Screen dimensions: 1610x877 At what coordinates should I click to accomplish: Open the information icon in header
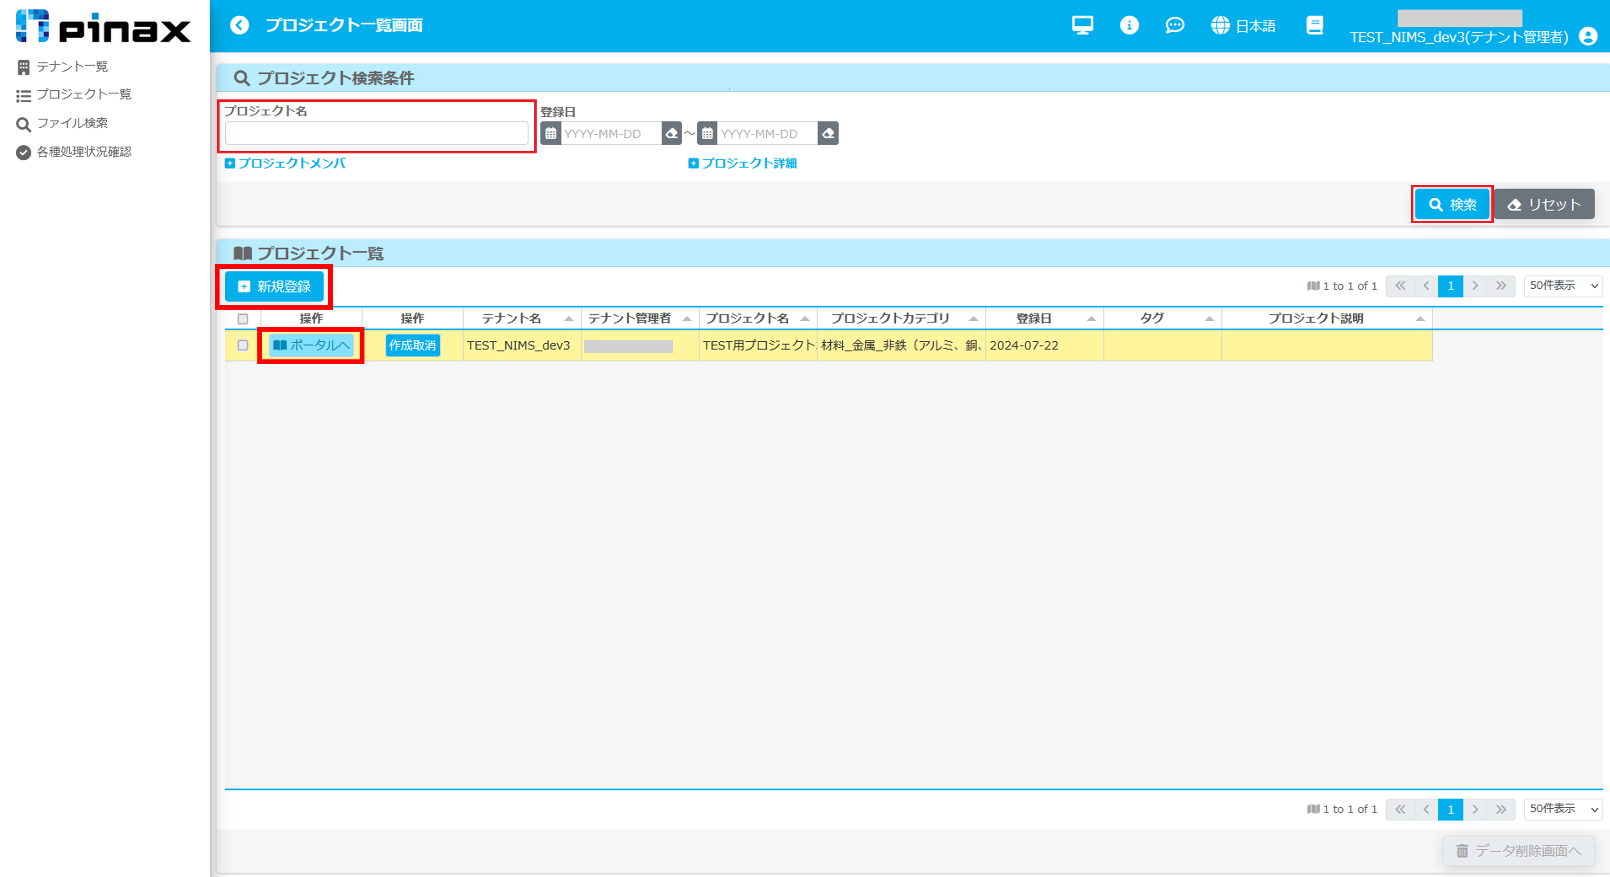click(x=1129, y=26)
